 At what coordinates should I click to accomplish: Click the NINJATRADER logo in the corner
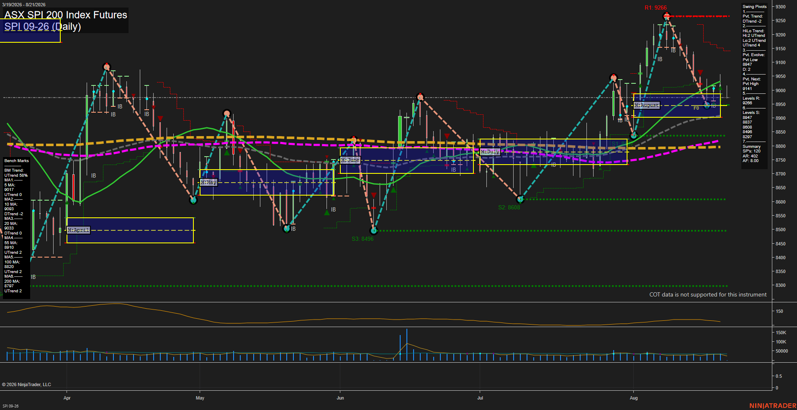coord(773,406)
